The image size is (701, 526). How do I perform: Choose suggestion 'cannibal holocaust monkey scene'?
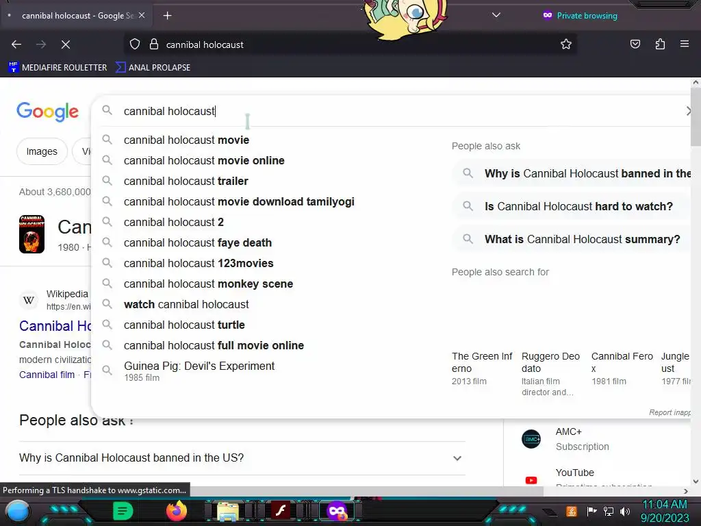[x=208, y=284]
